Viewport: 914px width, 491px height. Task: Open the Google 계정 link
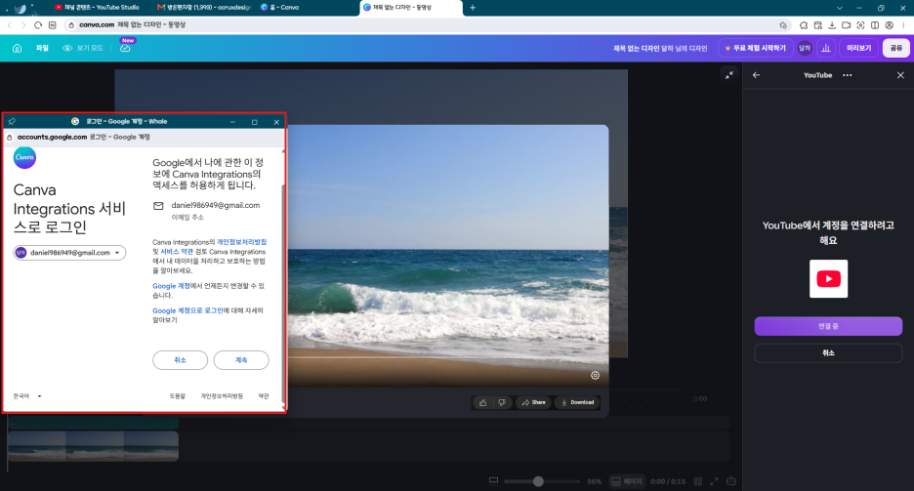point(172,286)
